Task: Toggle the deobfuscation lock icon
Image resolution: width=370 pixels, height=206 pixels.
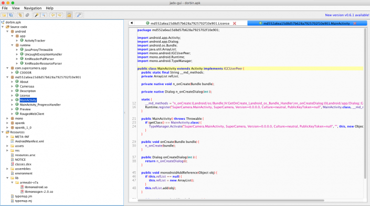Action: tap(69, 15)
